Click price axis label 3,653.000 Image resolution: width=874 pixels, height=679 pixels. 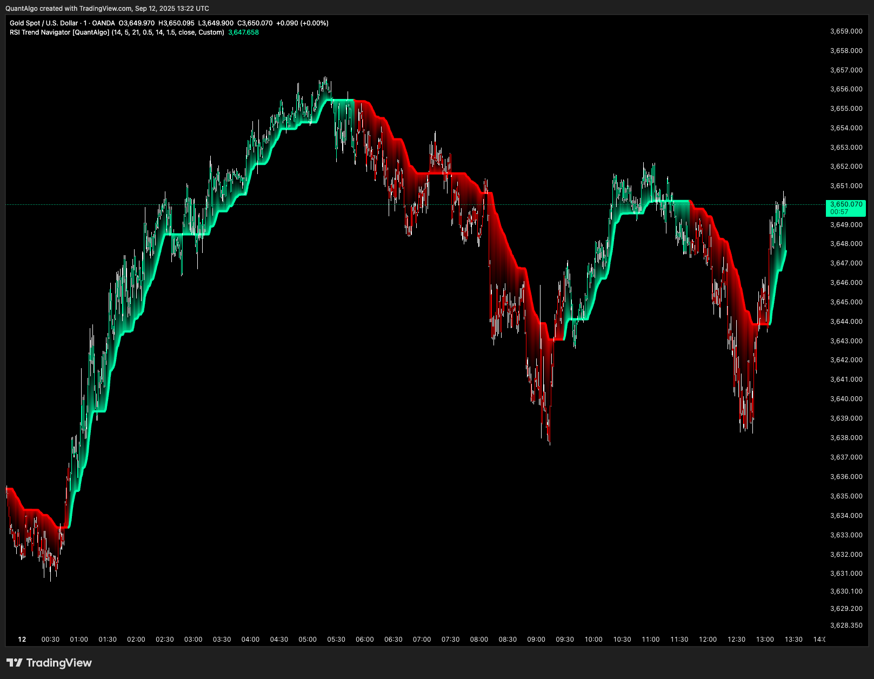point(846,148)
